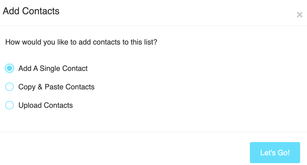307x165 pixels.
Task: Click the question text about adding contacts
Action: click(x=81, y=42)
